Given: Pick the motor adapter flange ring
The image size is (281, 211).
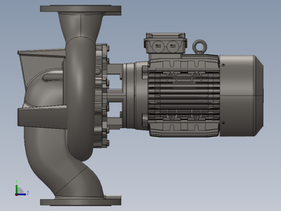Looking at the screenshot, I should tap(130, 96).
